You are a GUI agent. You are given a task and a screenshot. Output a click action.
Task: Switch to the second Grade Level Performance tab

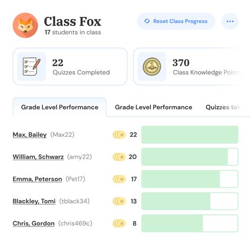click(x=154, y=107)
